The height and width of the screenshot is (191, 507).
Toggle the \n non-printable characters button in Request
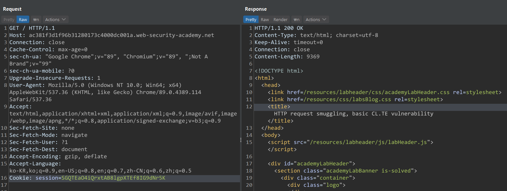pos(36,19)
